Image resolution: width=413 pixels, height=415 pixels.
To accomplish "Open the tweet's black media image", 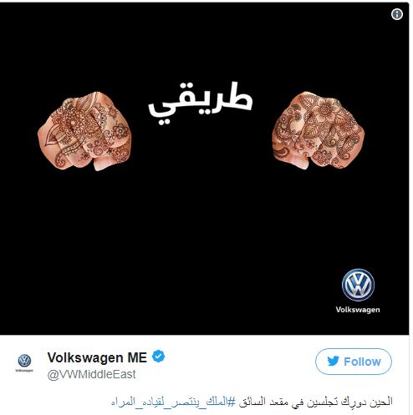I will tap(204, 169).
